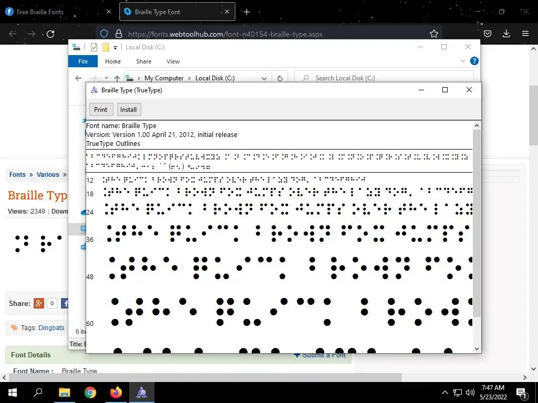Image resolution: width=538 pixels, height=403 pixels.
Task: Click the tracking protection shield icon
Action: pos(104,34)
